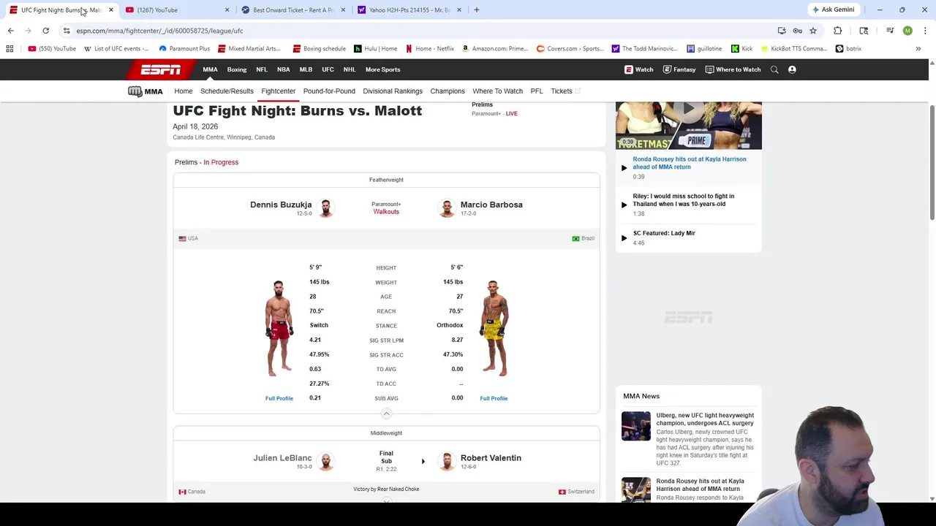936x526 pixels.
Task: Collapse the Buzukja vs Barbosa fight details
Action: click(386, 413)
